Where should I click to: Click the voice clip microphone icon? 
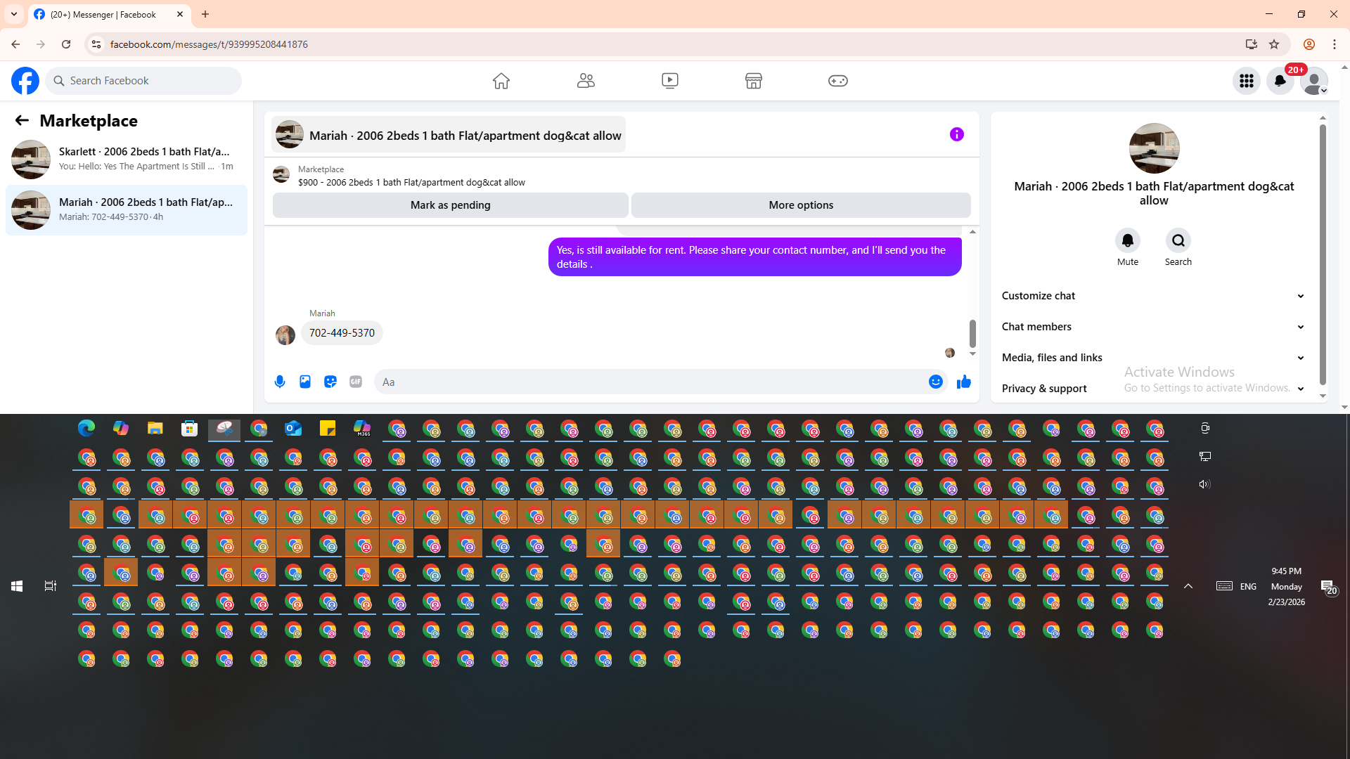(280, 382)
